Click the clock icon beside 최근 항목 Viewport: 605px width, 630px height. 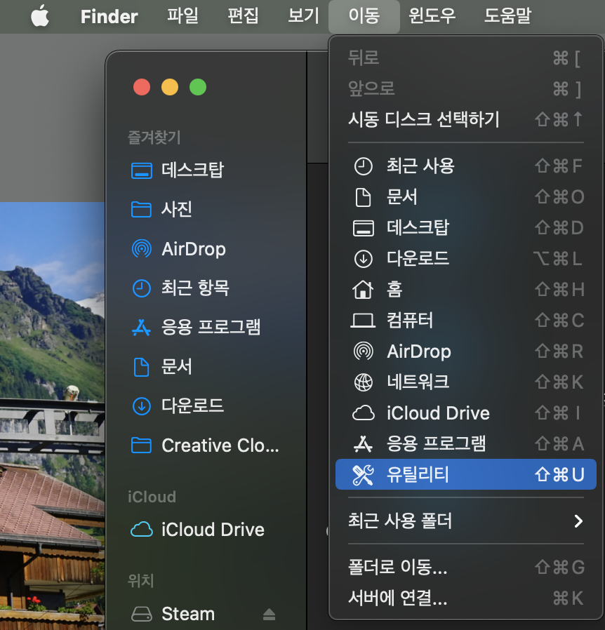click(142, 288)
